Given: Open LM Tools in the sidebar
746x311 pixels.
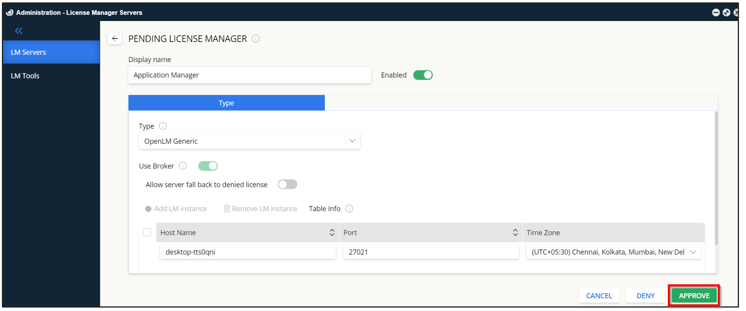Looking at the screenshot, I should pos(25,76).
